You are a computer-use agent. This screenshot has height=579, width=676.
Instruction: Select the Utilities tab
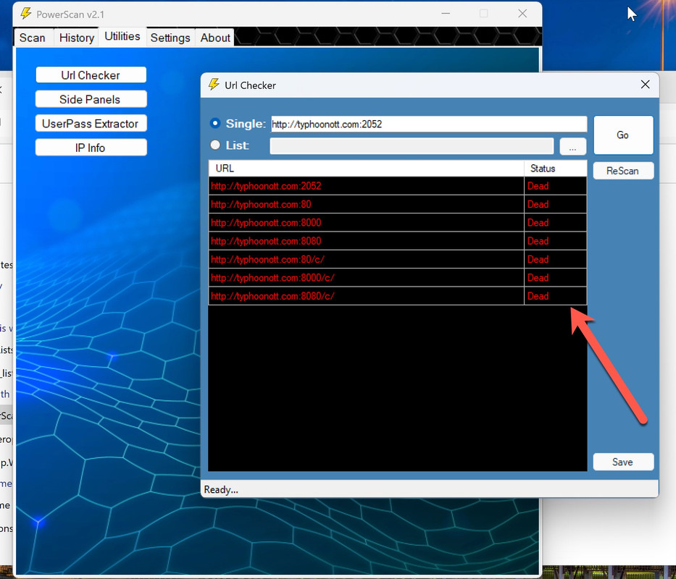click(122, 36)
